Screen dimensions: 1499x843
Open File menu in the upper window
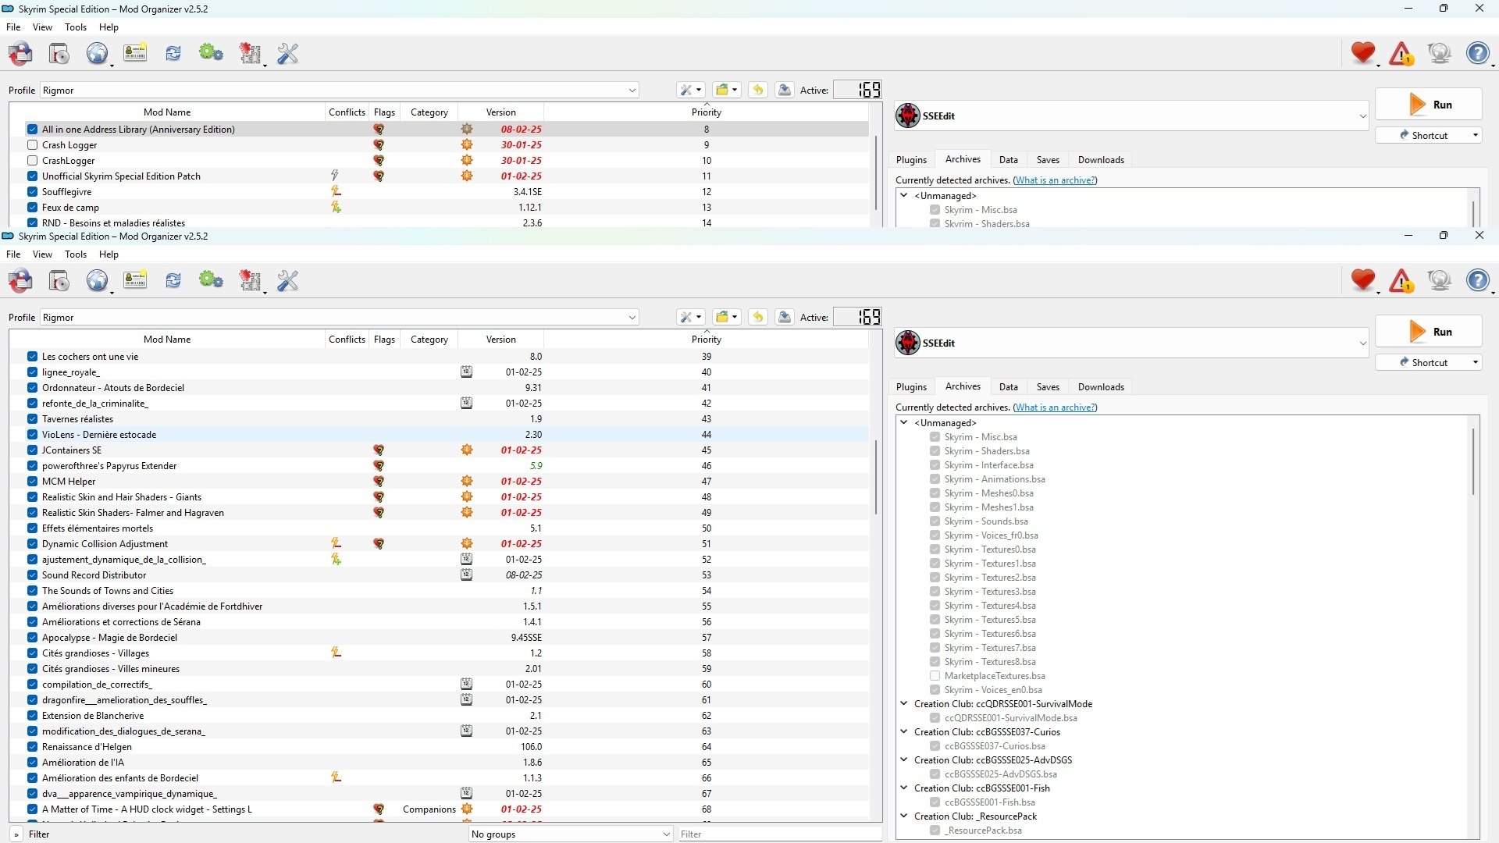click(13, 27)
